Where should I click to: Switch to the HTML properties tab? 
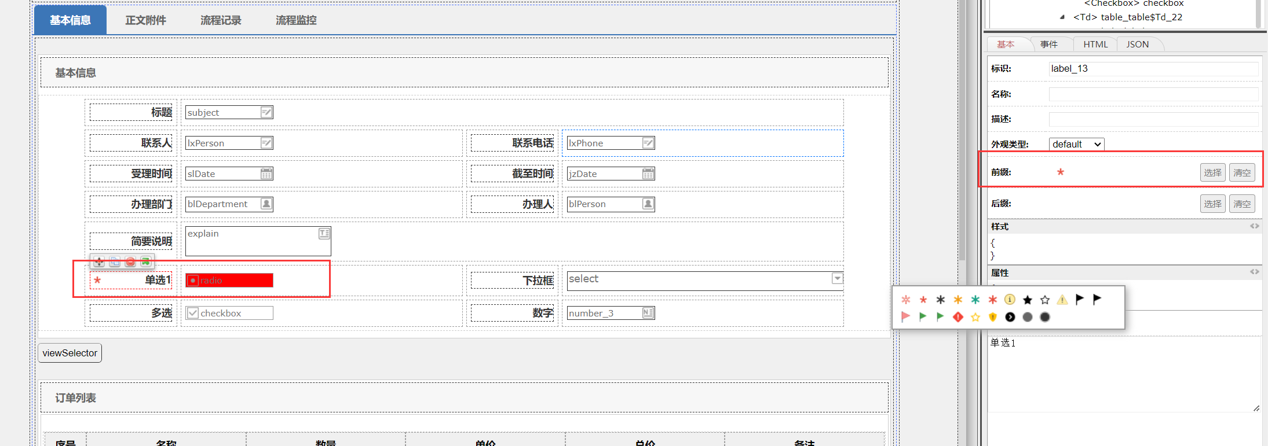1095,45
